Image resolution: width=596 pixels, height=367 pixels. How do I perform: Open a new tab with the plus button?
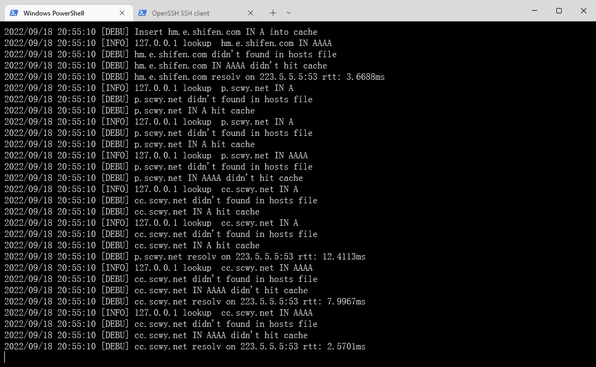pyautogui.click(x=273, y=13)
